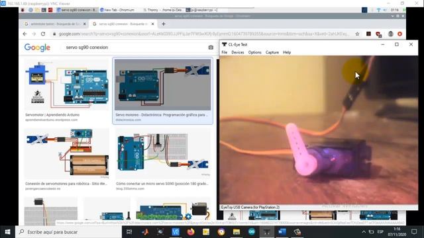
Task: Minimize the CL-Eye Test window
Action: (383, 44)
